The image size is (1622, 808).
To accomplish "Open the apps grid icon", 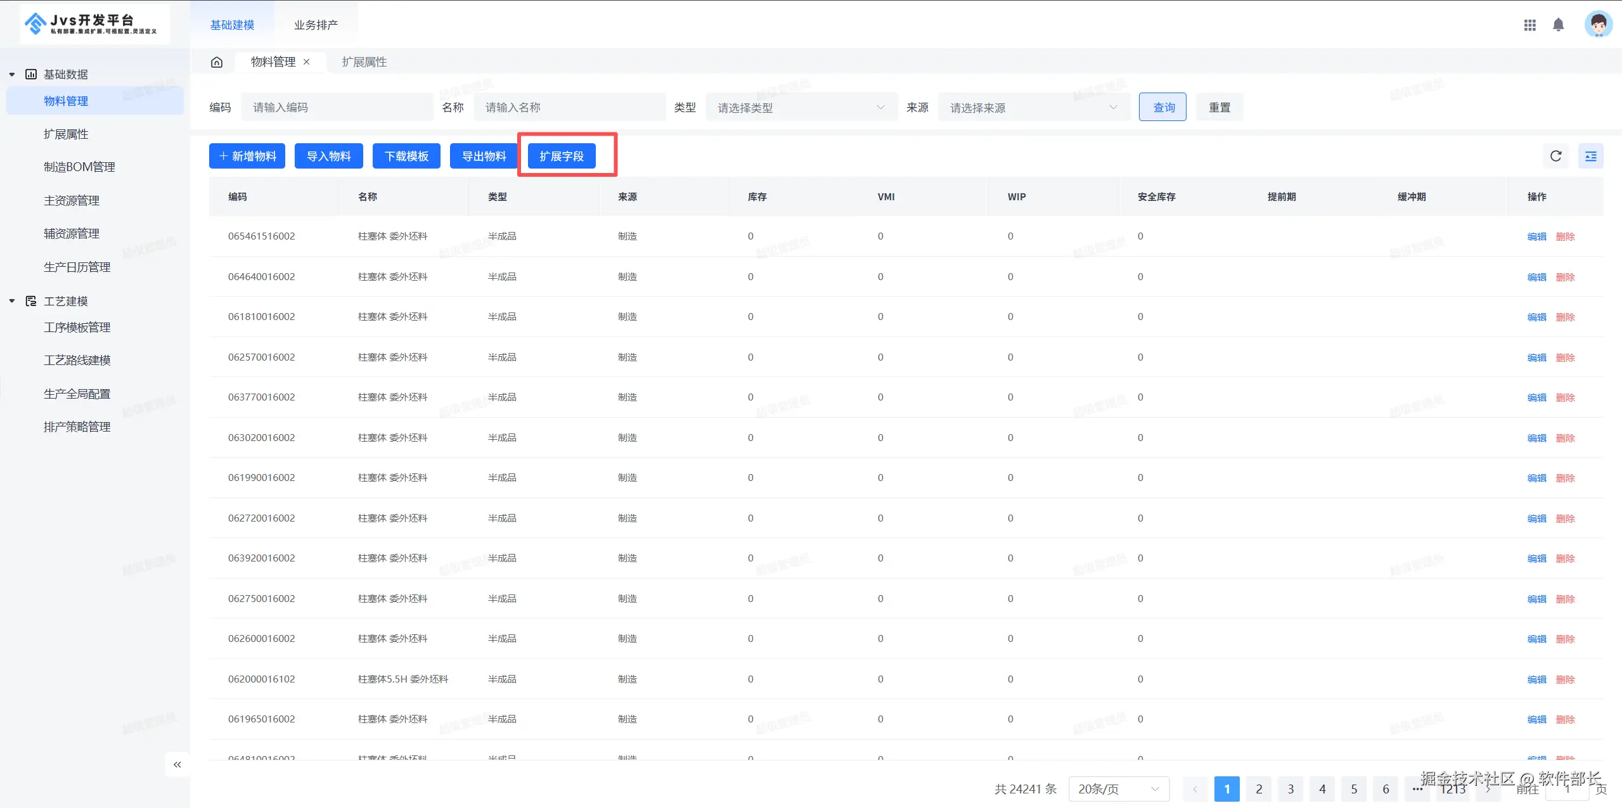I will pos(1529,25).
